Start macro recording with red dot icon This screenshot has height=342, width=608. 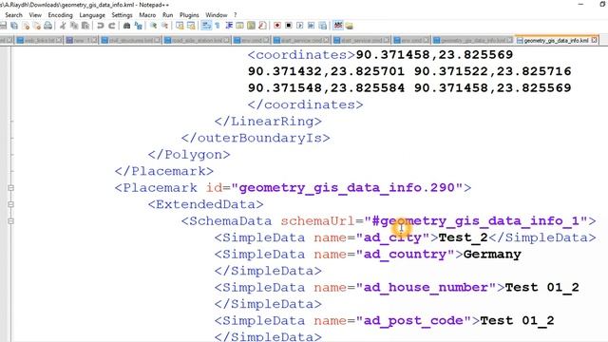tap(277, 26)
